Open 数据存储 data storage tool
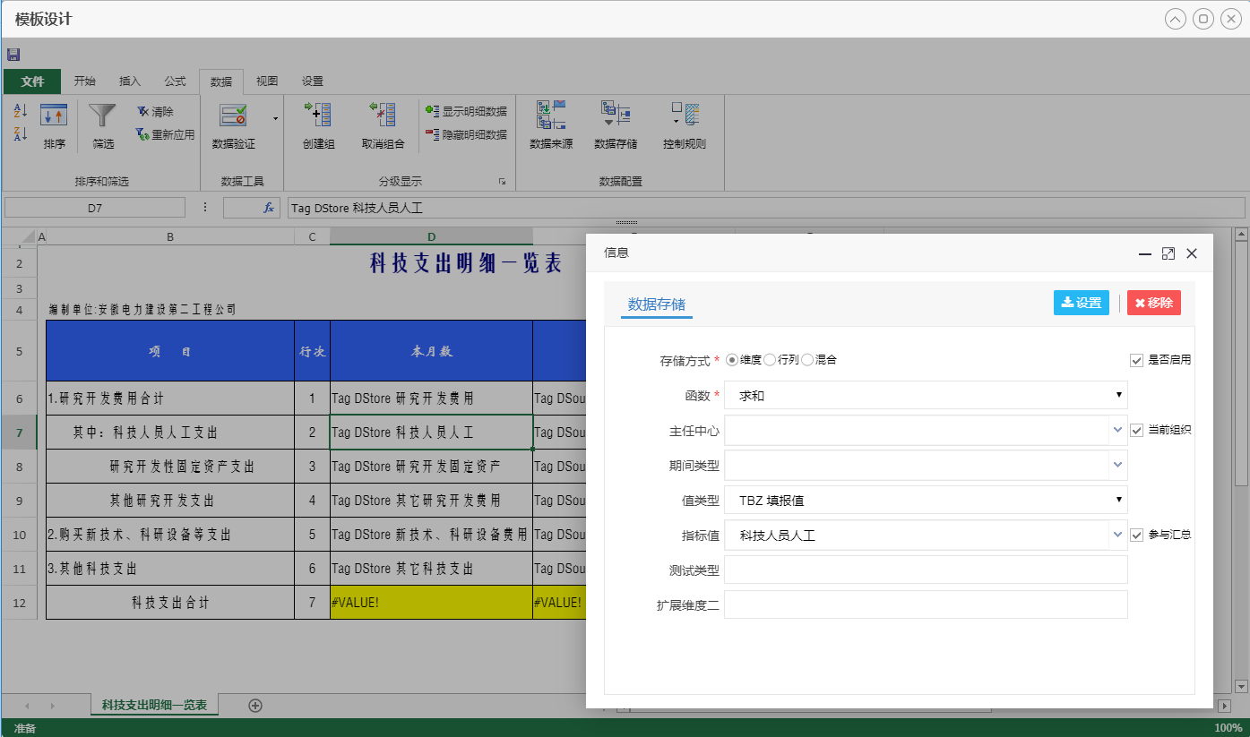This screenshot has height=737, width=1250. [616, 126]
